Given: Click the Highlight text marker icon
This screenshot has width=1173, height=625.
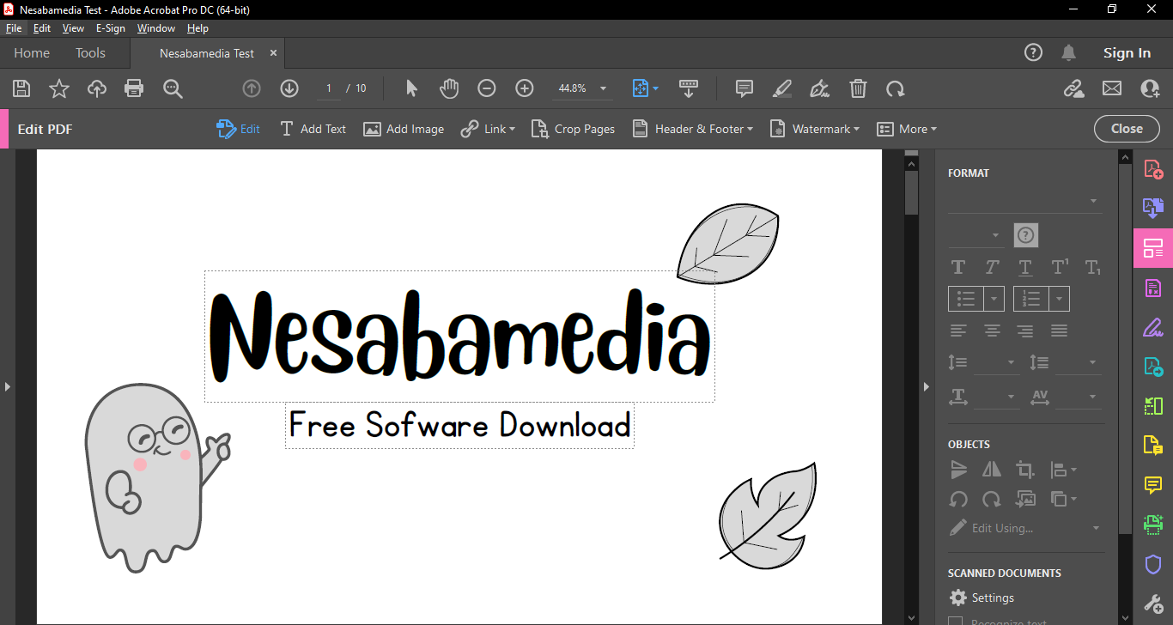Looking at the screenshot, I should [781, 88].
